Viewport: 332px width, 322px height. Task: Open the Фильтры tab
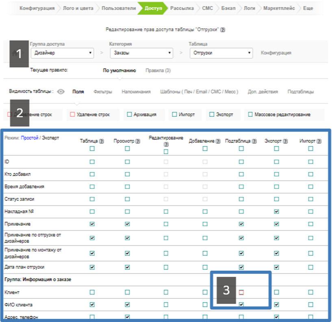(102, 92)
